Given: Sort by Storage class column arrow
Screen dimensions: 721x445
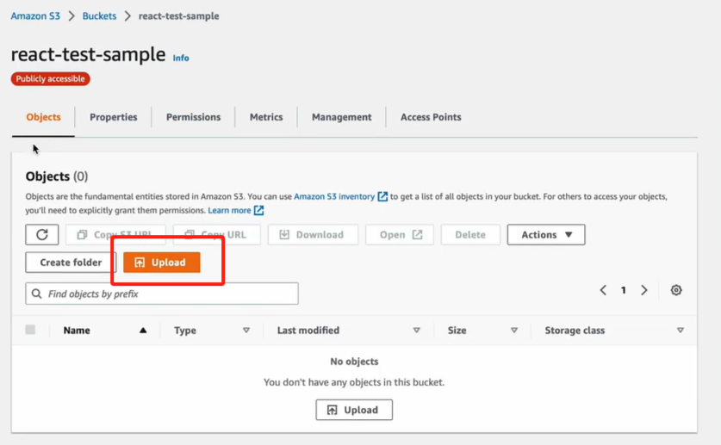Looking at the screenshot, I should click(681, 331).
